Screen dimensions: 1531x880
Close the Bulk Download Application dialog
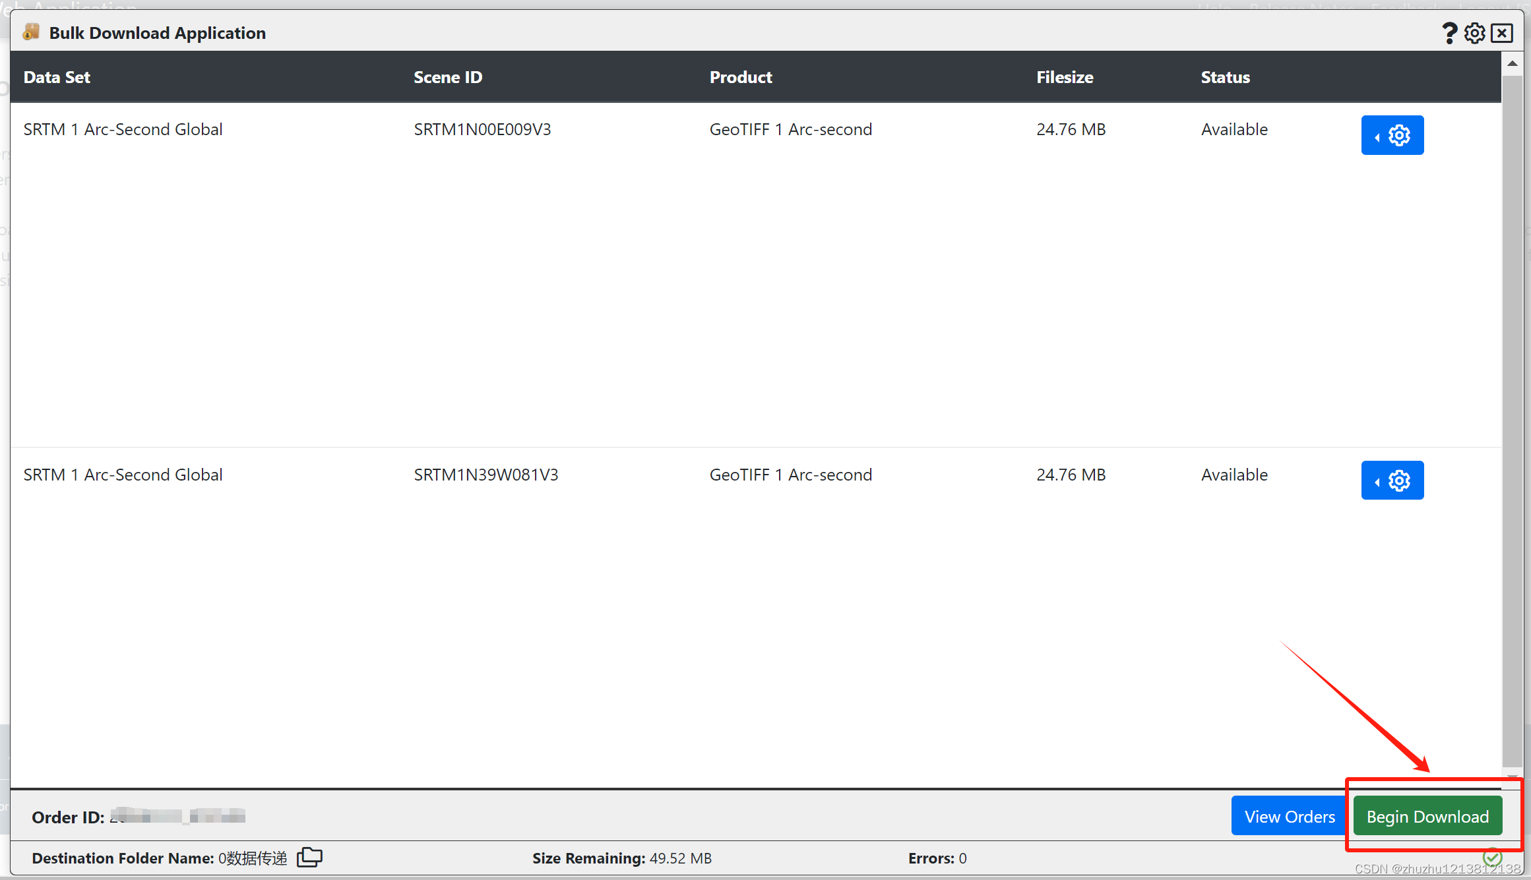[x=1502, y=33]
